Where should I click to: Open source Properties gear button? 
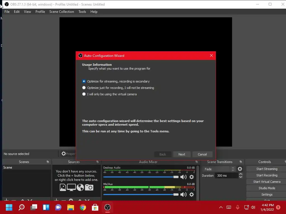(x=68, y=154)
